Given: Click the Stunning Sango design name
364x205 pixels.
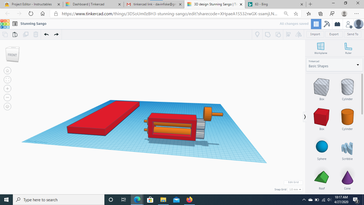Looking at the screenshot, I should [x=33, y=24].
